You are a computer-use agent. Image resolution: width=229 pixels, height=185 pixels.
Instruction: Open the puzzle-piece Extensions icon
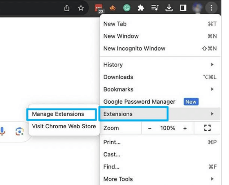tap(141, 8)
